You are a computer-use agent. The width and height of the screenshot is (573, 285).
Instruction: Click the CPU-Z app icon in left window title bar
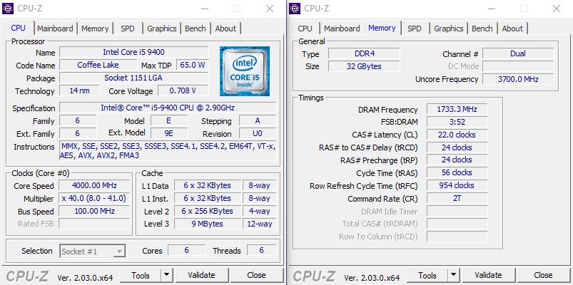[x=8, y=8]
